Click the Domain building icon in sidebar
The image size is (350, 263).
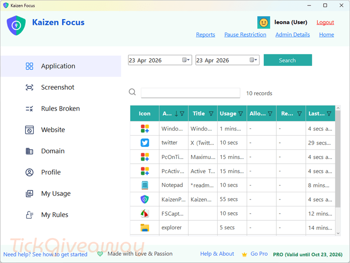click(x=30, y=151)
